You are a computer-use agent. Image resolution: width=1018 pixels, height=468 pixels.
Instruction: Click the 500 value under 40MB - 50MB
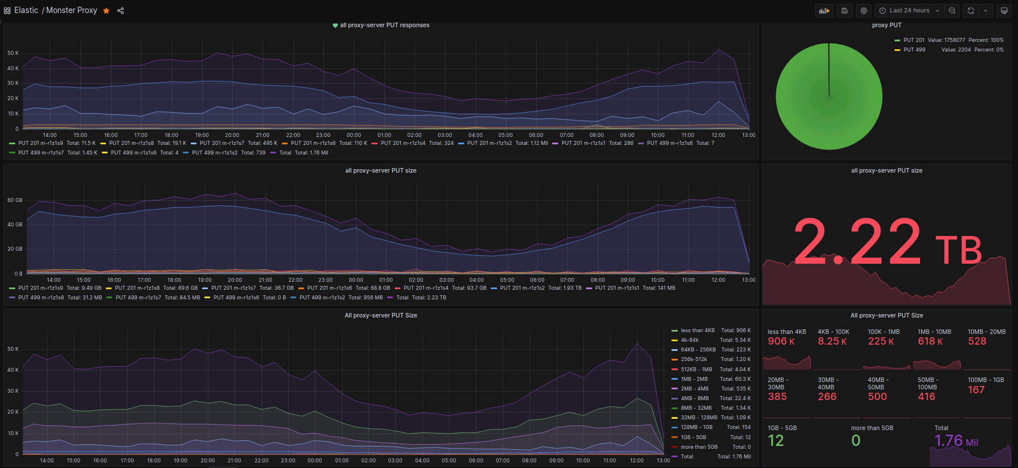pyautogui.click(x=878, y=397)
